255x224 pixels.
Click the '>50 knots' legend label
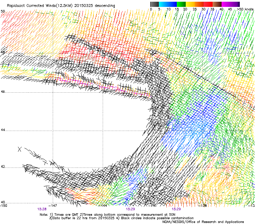(245, 9)
